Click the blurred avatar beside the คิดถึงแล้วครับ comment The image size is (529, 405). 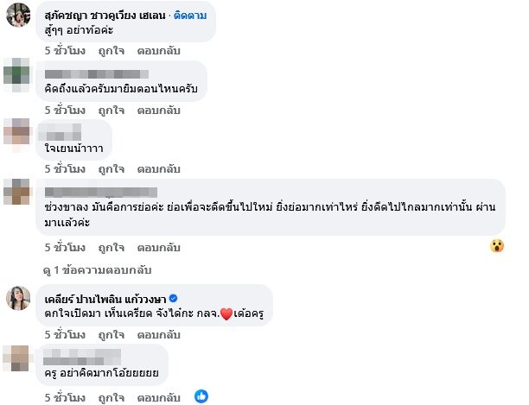point(18,76)
